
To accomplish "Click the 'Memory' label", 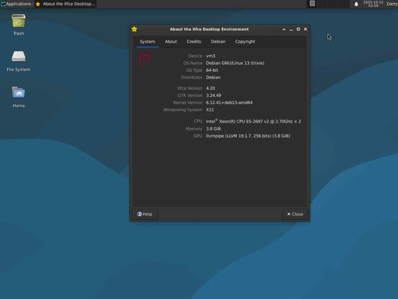I will 194,129.
